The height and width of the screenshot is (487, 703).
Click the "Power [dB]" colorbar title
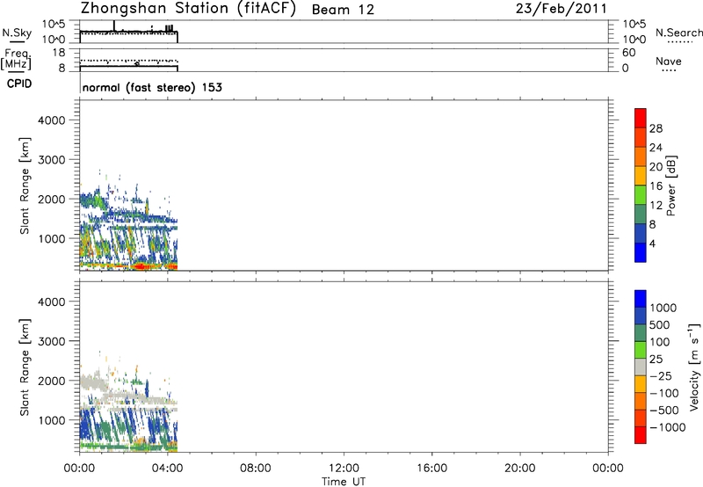point(671,185)
